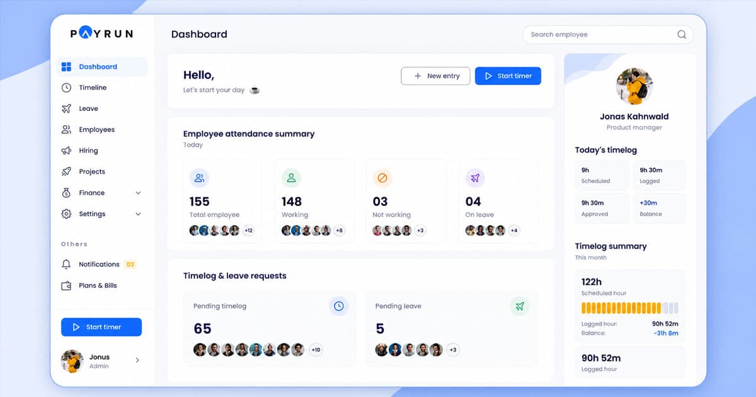Click the top Start timer button
This screenshot has width=756, height=397.
click(x=508, y=76)
